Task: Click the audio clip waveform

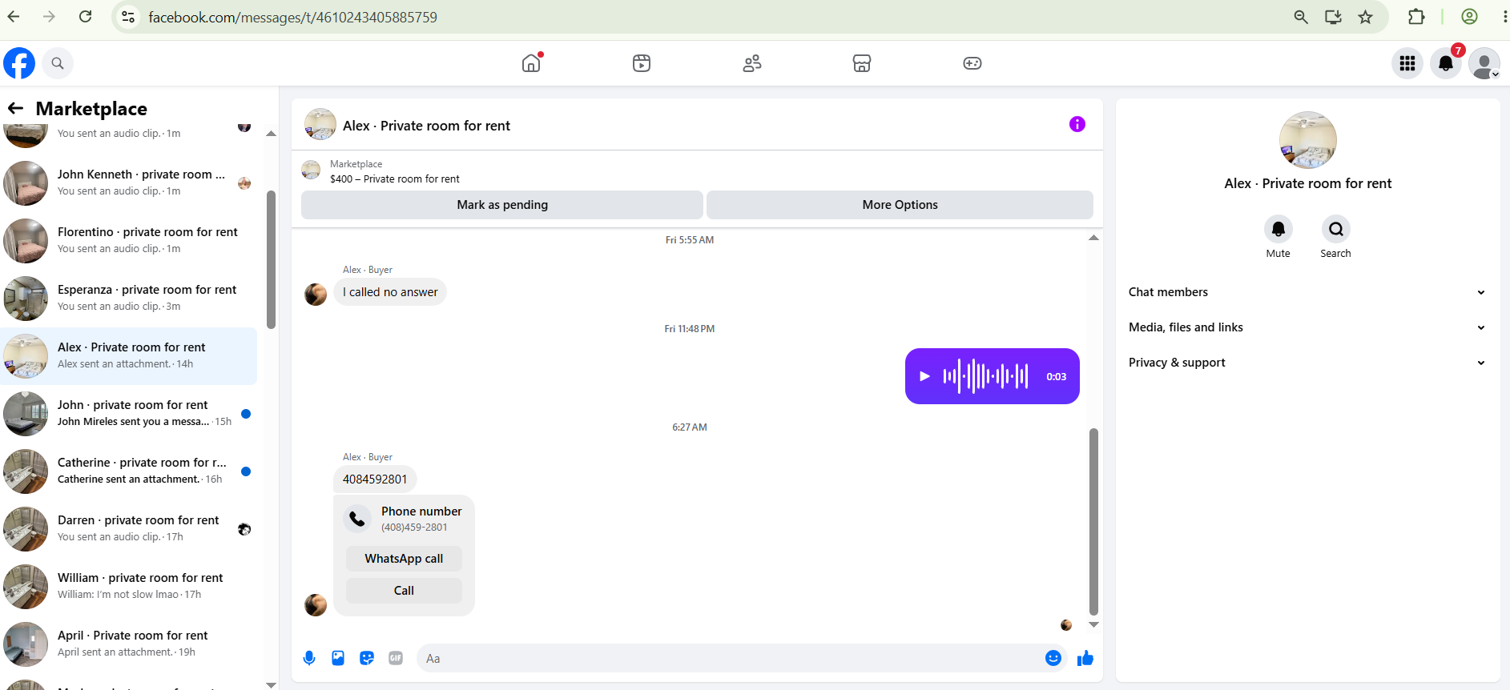Action: coord(985,376)
